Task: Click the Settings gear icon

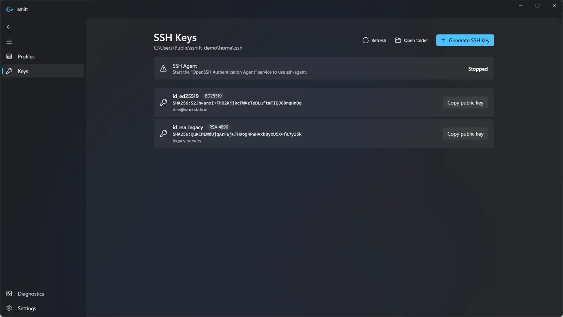Action: pyautogui.click(x=9, y=308)
